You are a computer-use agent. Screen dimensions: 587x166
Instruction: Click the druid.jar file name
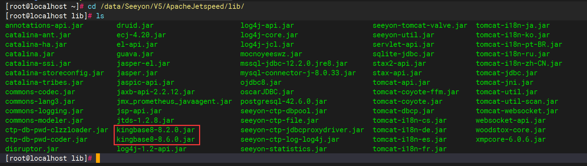(135, 26)
